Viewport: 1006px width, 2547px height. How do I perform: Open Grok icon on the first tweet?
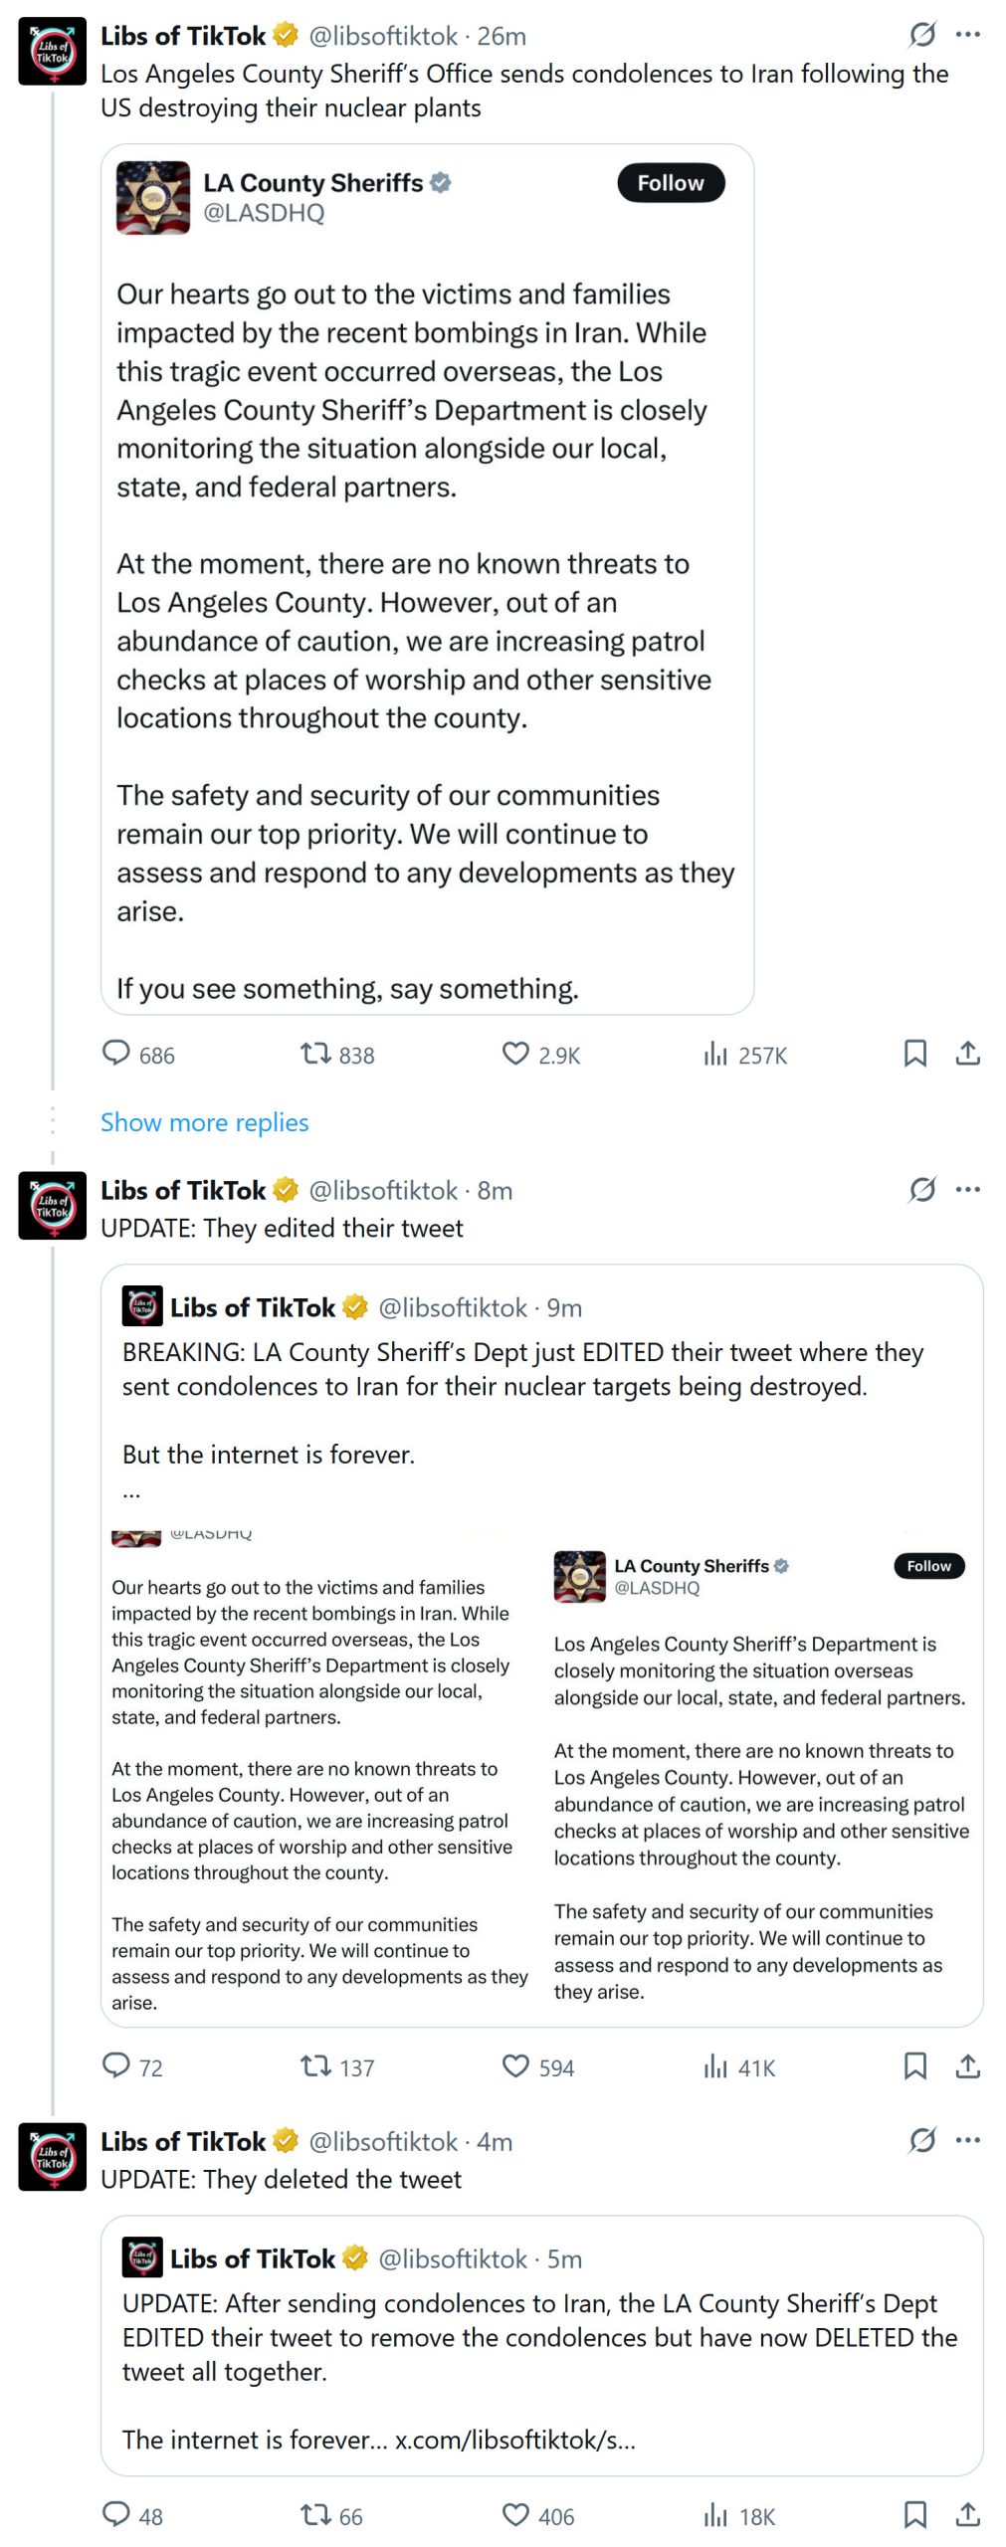pos(921,35)
